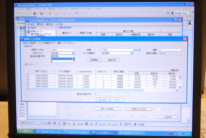Click the unknown question mark legend icon
This screenshot has width=206, height=138.
[x=96, y=124]
